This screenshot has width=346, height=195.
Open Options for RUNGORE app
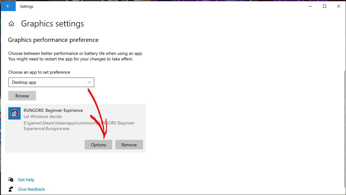98,145
